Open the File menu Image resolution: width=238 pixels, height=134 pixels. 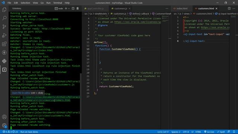click(9, 3)
